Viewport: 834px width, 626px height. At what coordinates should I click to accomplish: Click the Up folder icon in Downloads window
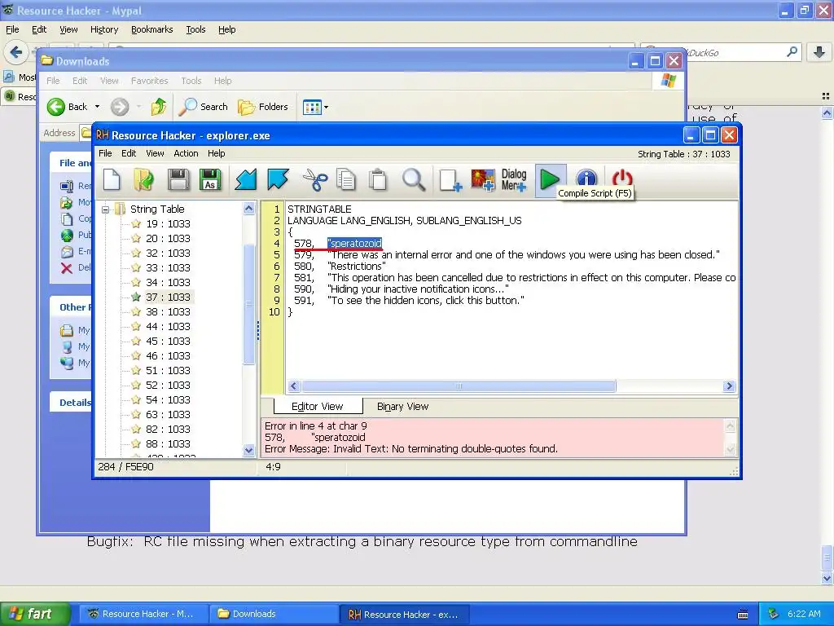(159, 107)
